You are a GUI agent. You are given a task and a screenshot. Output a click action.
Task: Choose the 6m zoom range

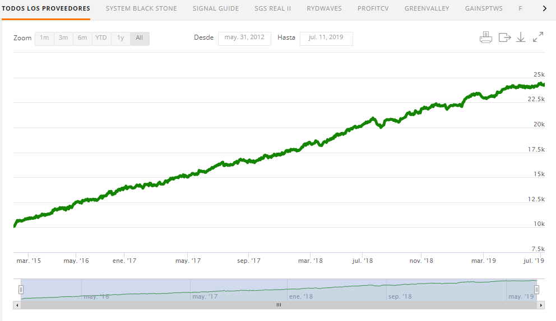[82, 38]
